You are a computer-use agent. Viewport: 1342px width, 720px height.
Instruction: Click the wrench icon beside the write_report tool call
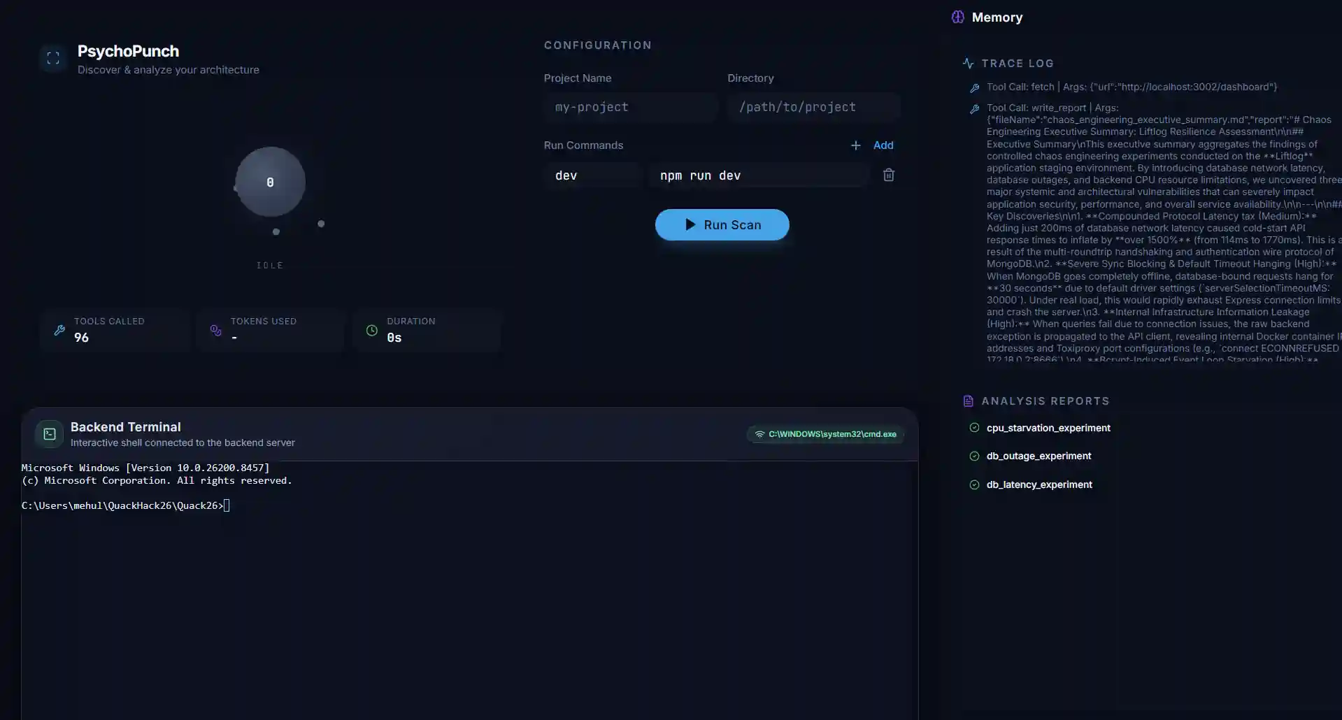point(974,109)
